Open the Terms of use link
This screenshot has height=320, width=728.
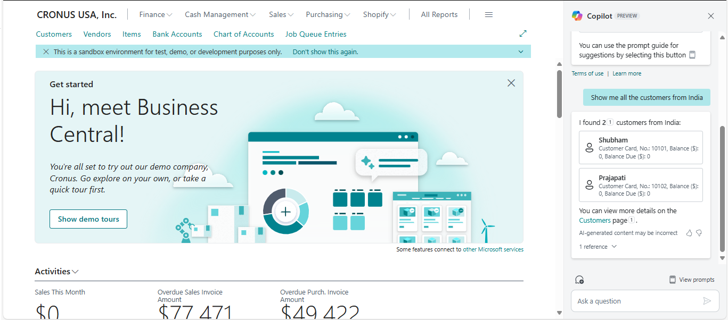pyautogui.click(x=587, y=73)
